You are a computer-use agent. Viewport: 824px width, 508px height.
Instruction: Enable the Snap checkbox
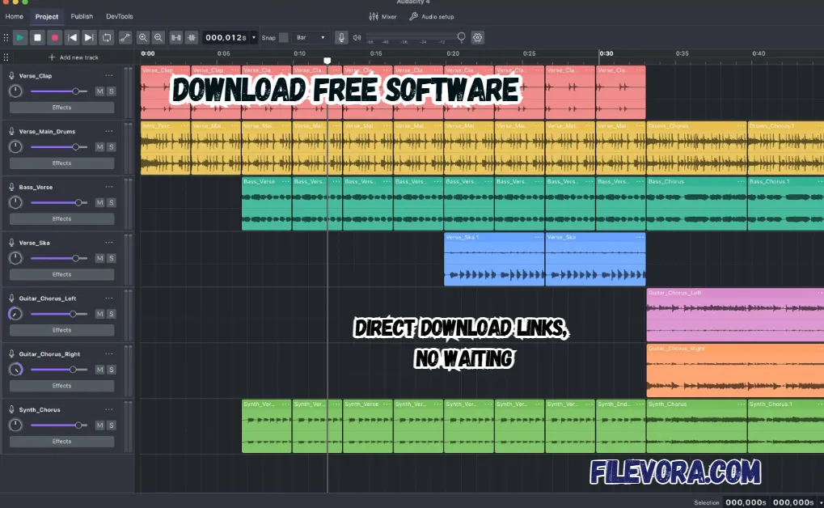283,37
